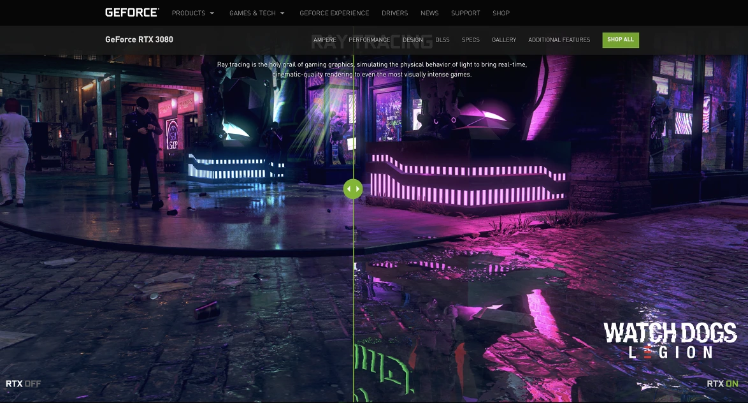Open the Drivers page
Viewport: 748px width, 403px height.
pos(394,13)
